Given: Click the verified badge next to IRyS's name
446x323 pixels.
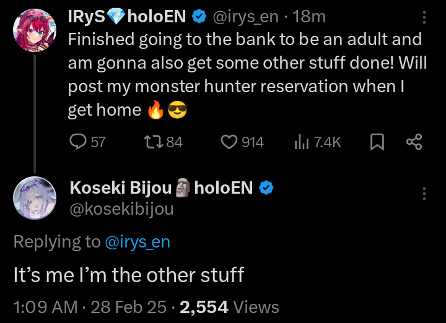Looking at the screenshot, I should (199, 17).
